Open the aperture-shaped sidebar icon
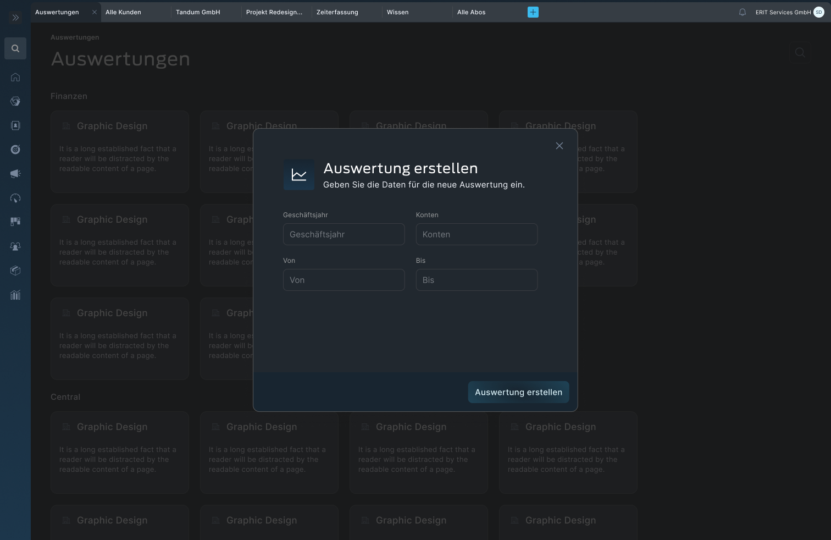 [15, 101]
